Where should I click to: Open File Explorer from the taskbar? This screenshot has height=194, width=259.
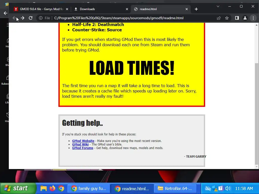pyautogui.click(x=44, y=188)
